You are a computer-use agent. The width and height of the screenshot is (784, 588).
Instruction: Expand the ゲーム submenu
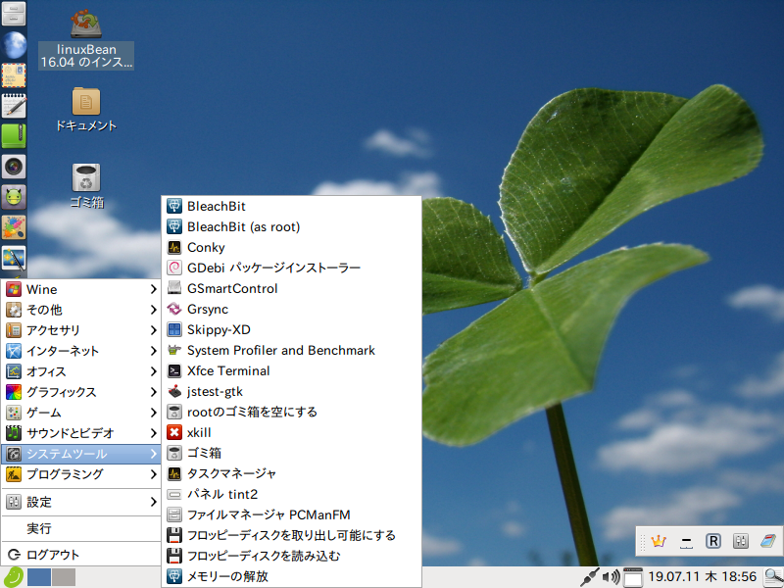click(x=81, y=413)
